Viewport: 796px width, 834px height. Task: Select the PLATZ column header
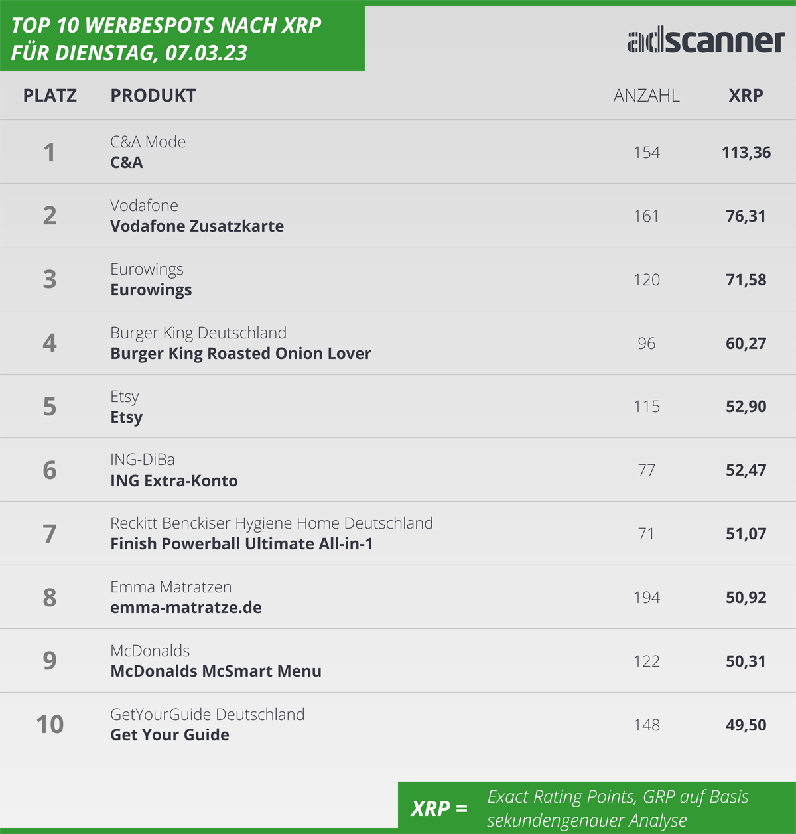50,96
